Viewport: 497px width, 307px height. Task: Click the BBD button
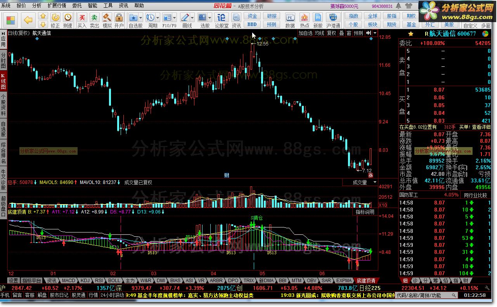(253, 24)
